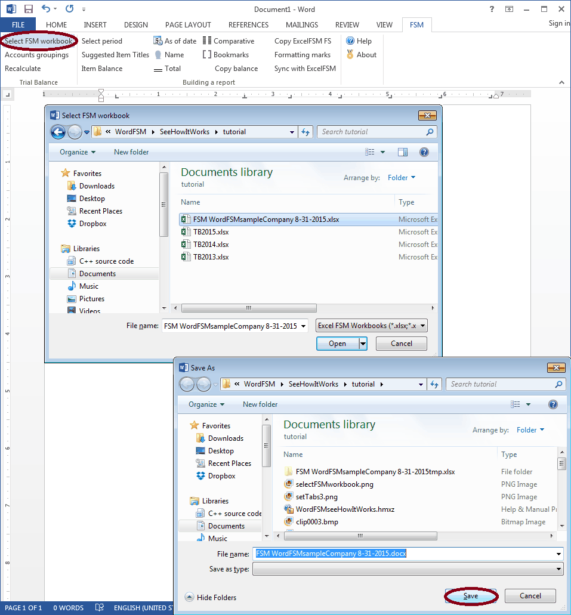Click Open in the Select FSM workbook dialog
Viewport: 571px width, 615px height.
[338, 344]
